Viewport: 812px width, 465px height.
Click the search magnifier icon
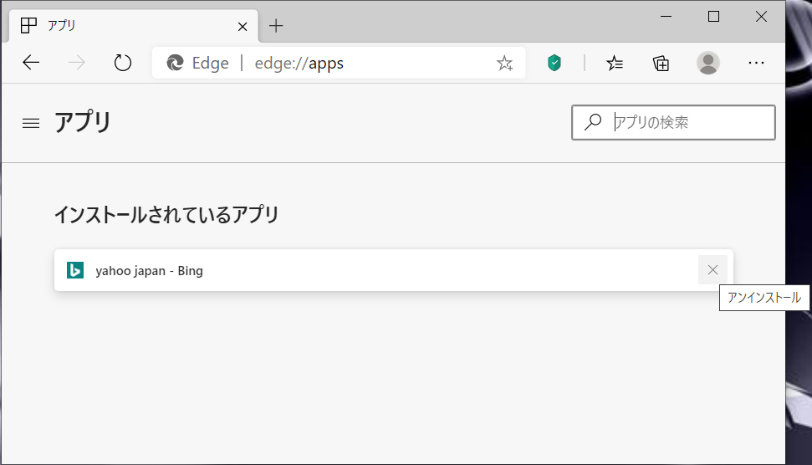593,122
